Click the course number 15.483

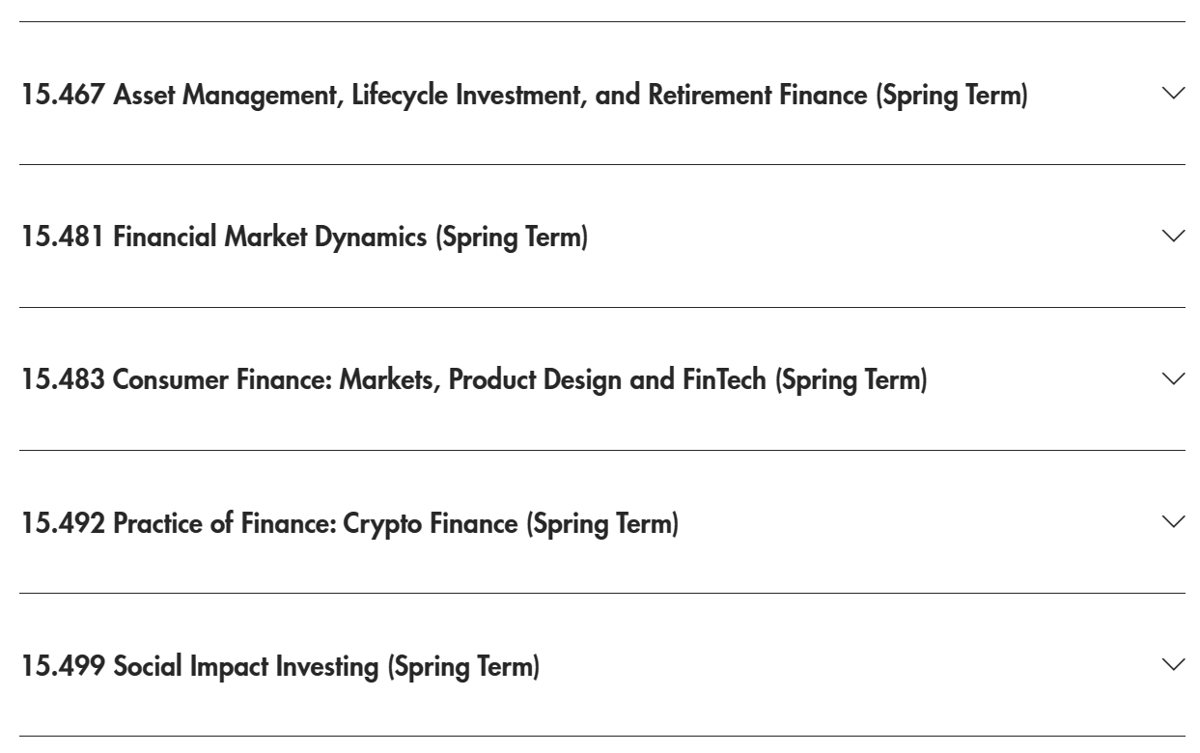tap(64, 381)
